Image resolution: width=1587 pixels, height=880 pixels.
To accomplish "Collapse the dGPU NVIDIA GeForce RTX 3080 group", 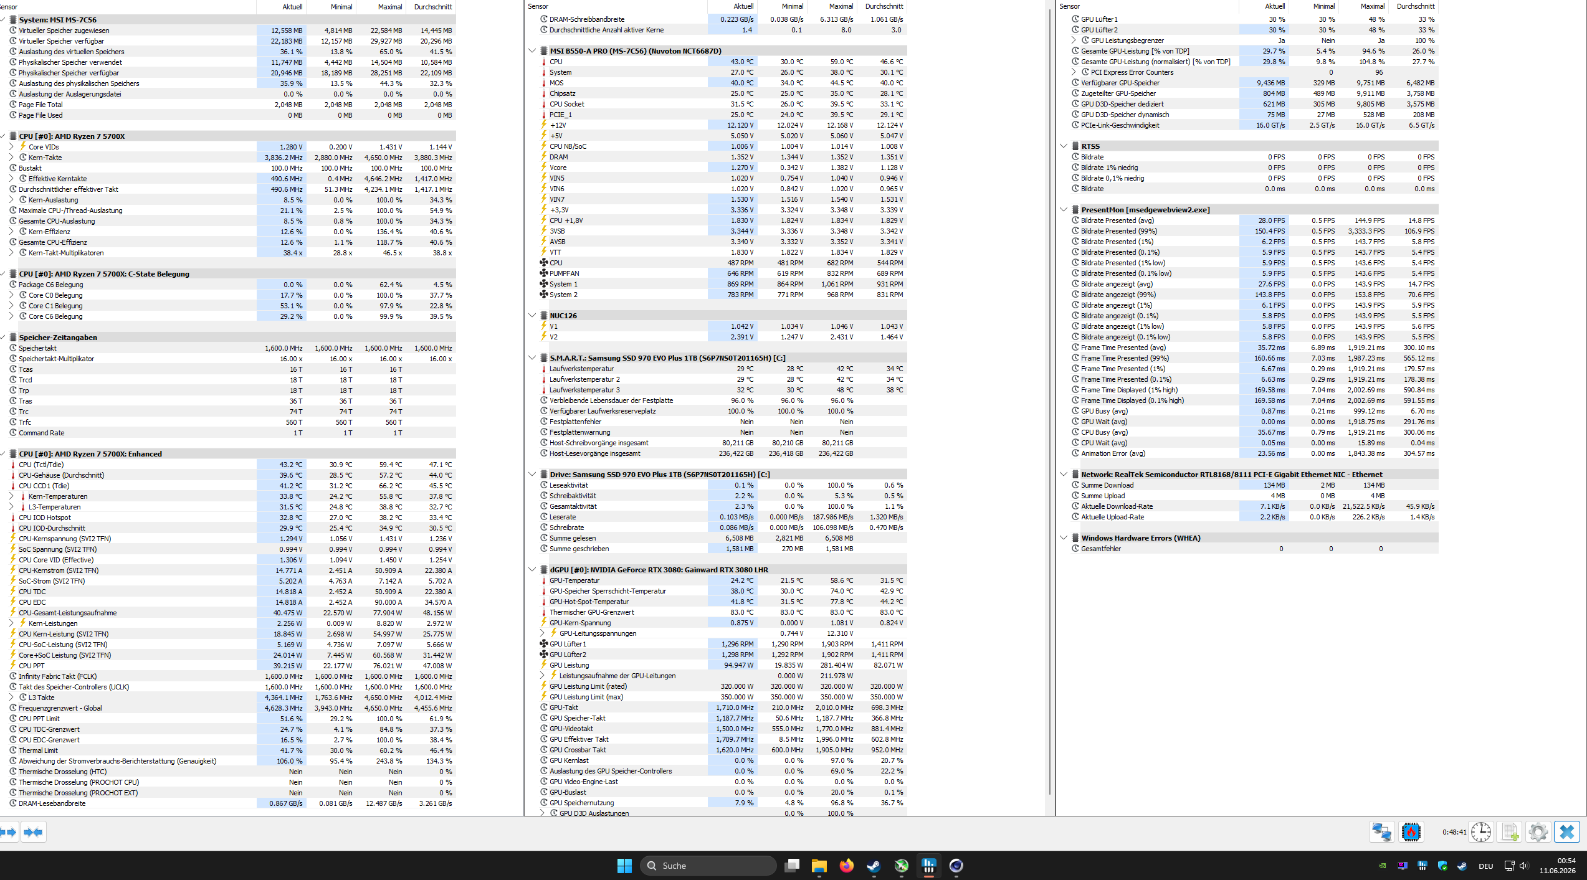I will click(532, 570).
